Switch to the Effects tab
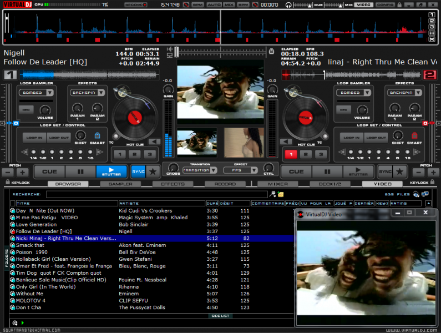 tap(173, 184)
